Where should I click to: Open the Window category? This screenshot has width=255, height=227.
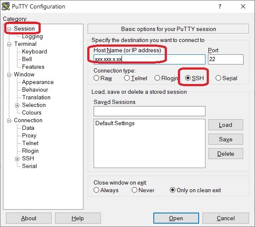(24, 75)
